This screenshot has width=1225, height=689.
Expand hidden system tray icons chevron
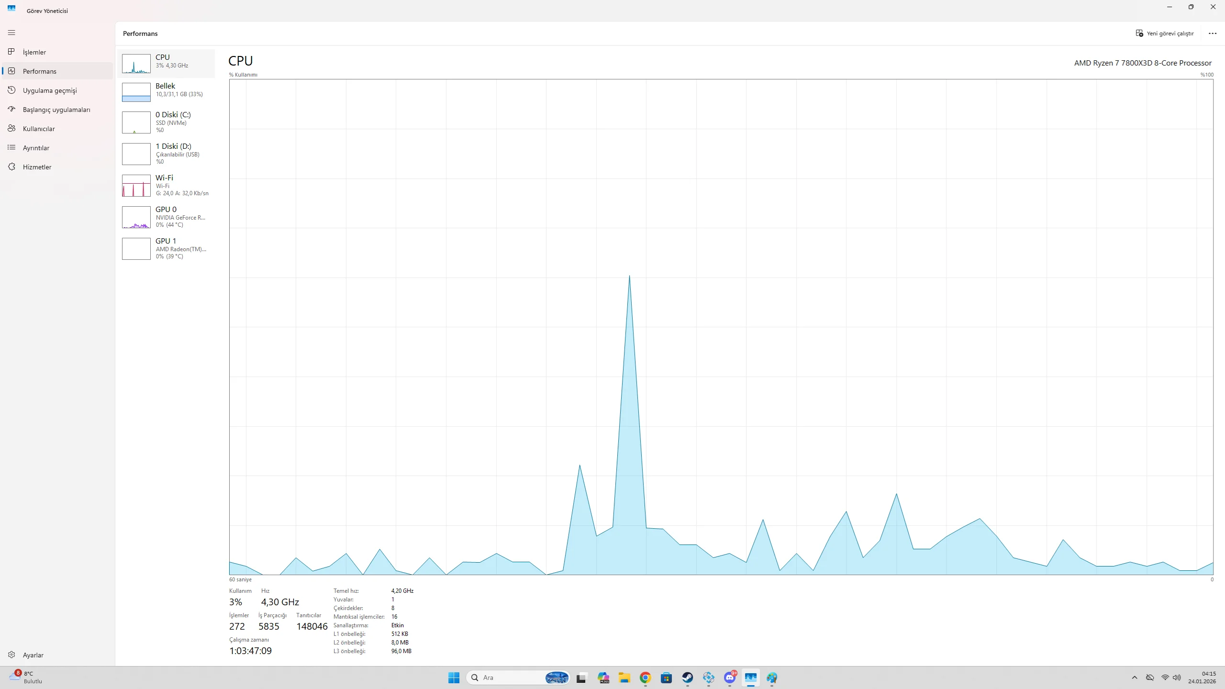click(1134, 678)
